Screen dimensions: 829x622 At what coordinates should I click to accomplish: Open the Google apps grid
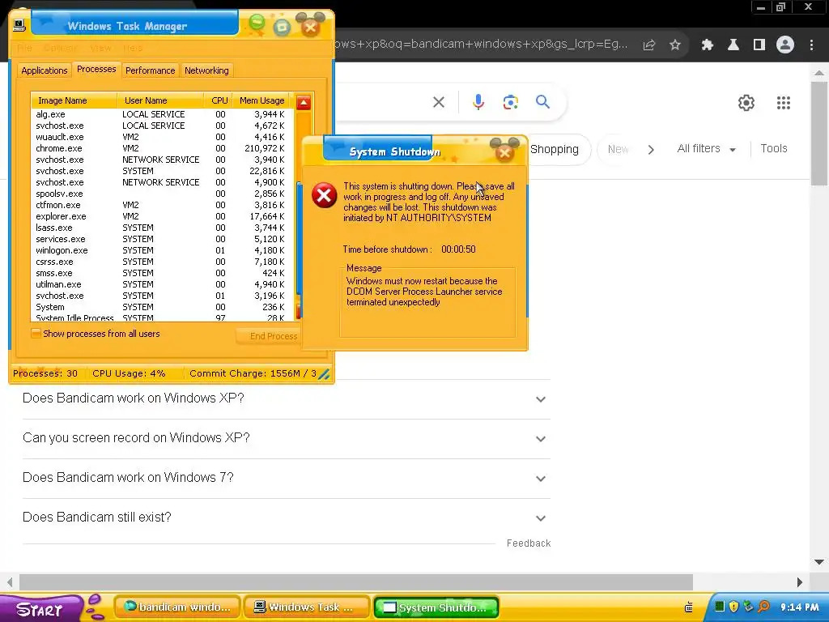pyautogui.click(x=784, y=103)
